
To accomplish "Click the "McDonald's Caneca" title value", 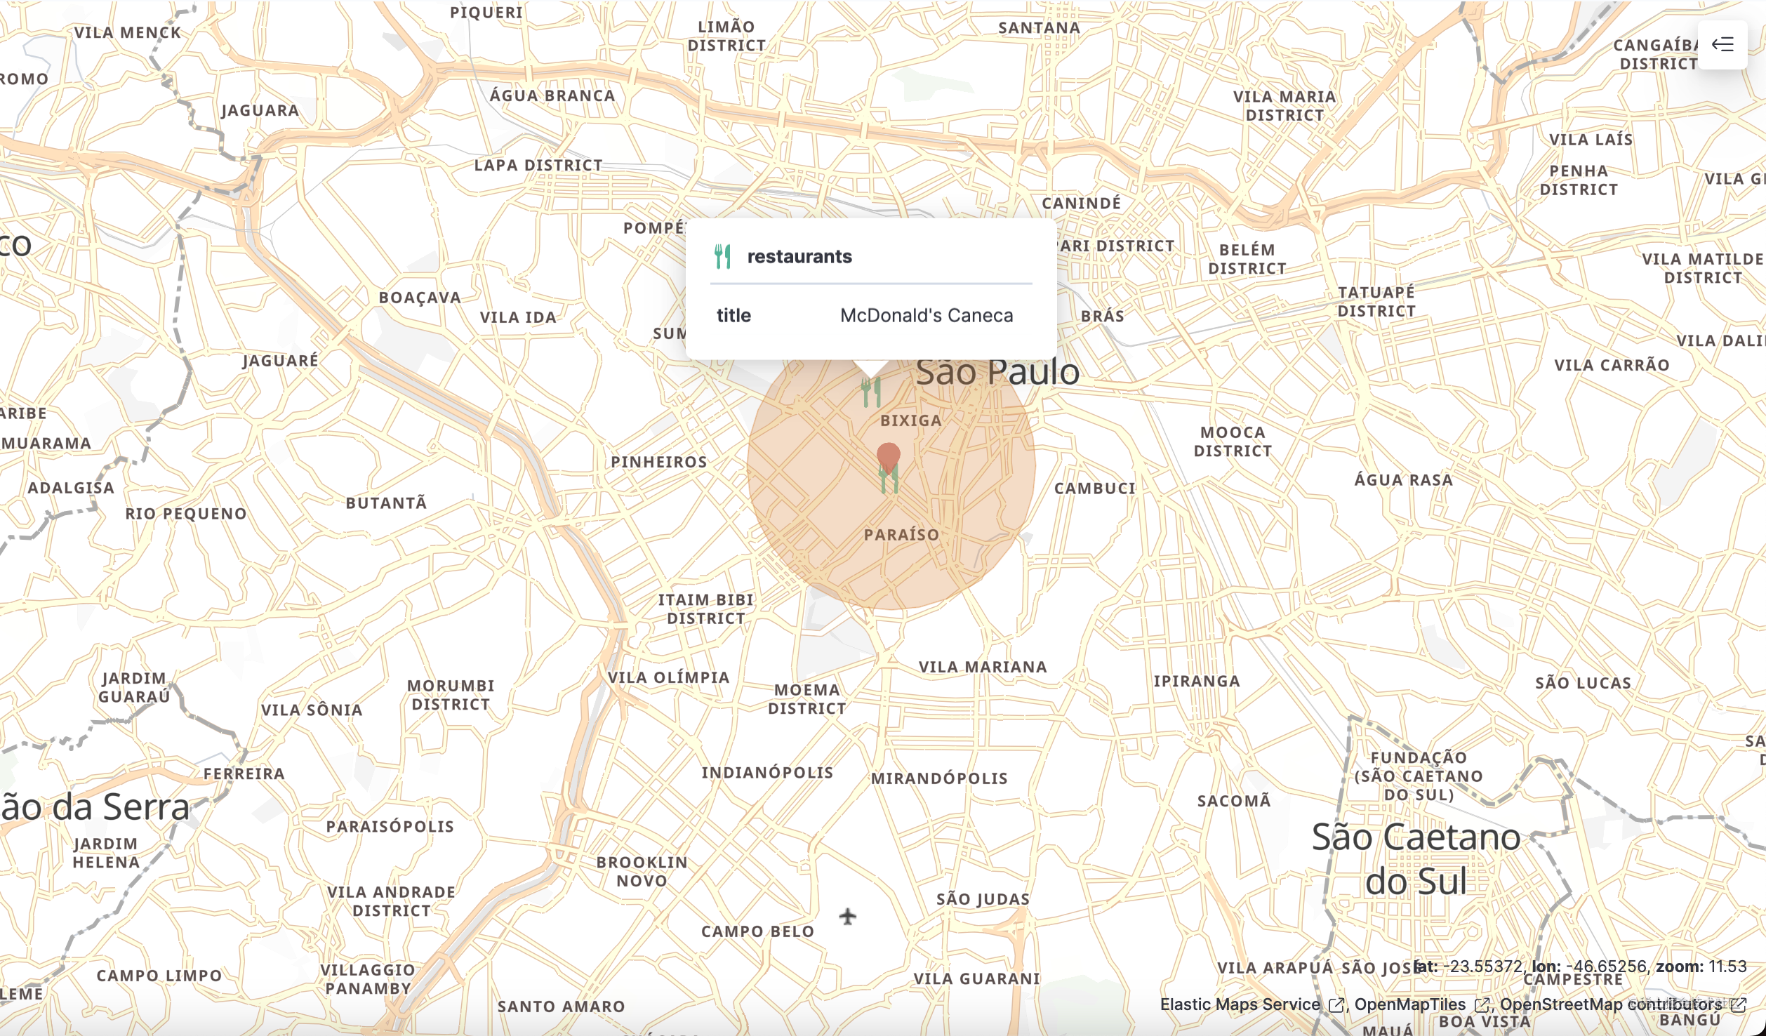I will (x=927, y=316).
